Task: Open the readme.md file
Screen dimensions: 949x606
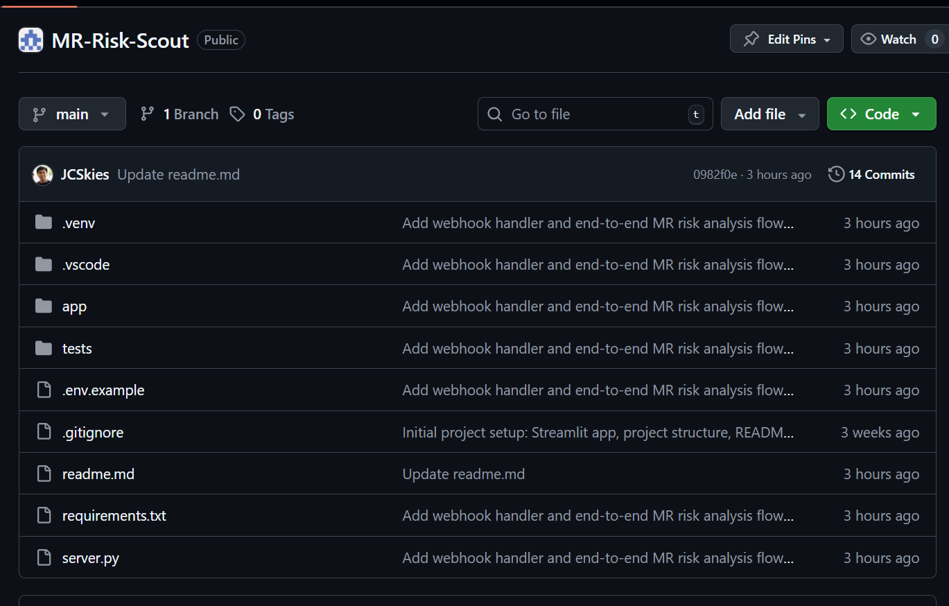Action: click(x=98, y=474)
